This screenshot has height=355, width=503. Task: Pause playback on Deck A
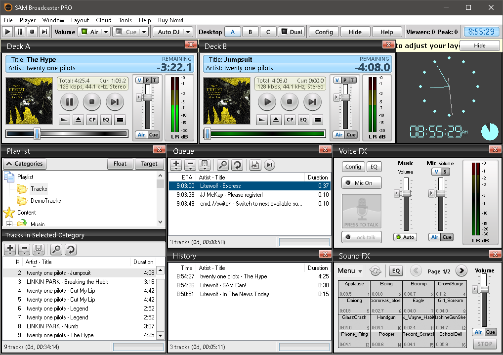(69, 102)
